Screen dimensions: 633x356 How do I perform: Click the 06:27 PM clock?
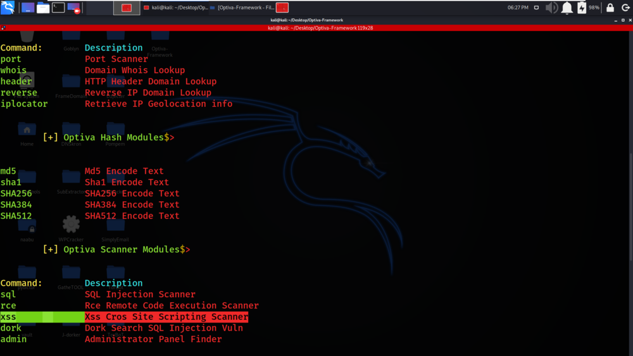518,8
